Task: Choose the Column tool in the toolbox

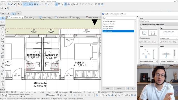Action: click(3, 32)
